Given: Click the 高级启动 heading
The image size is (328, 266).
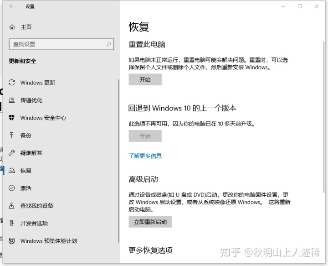Looking at the screenshot, I should pyautogui.click(x=143, y=179).
